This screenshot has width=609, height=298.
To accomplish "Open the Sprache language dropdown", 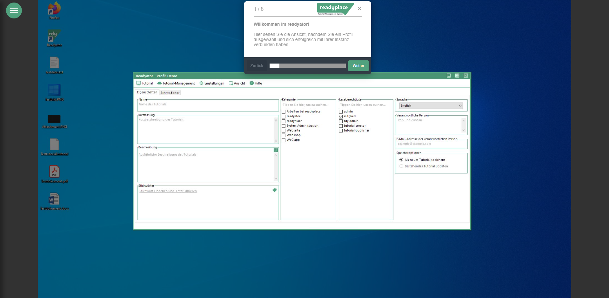I will [431, 106].
